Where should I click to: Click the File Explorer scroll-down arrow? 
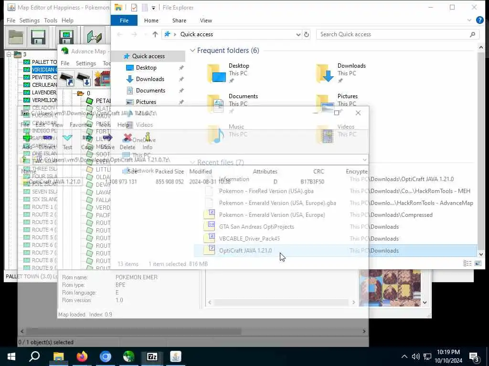(481, 254)
